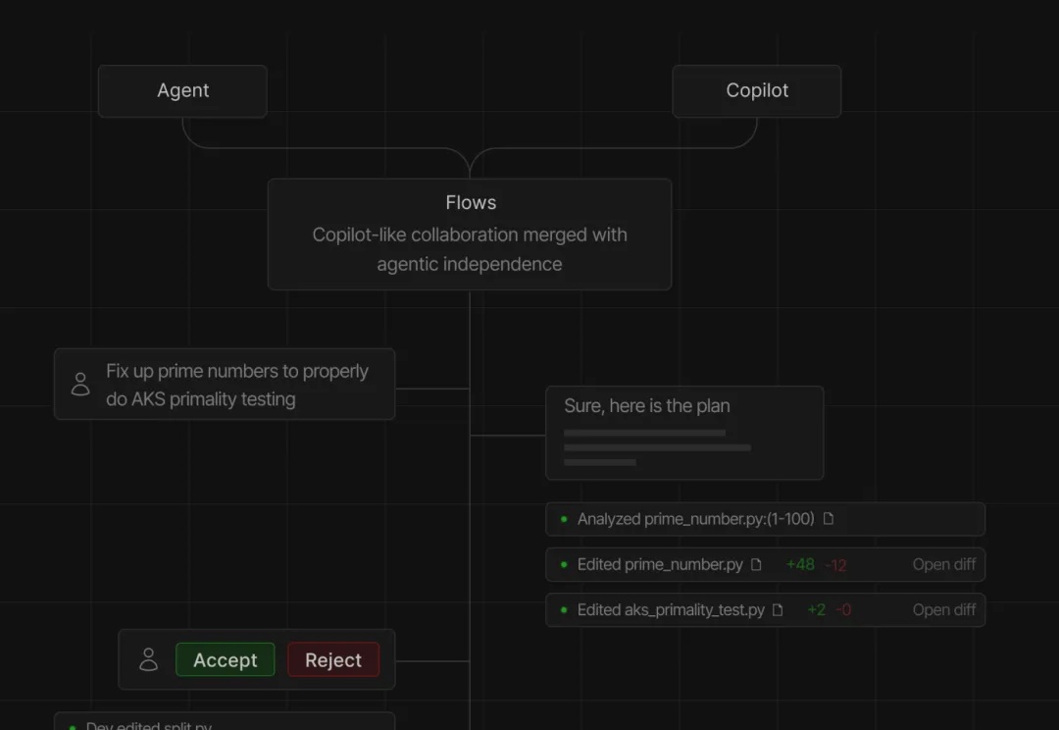Click the Copilot node box

click(x=756, y=91)
